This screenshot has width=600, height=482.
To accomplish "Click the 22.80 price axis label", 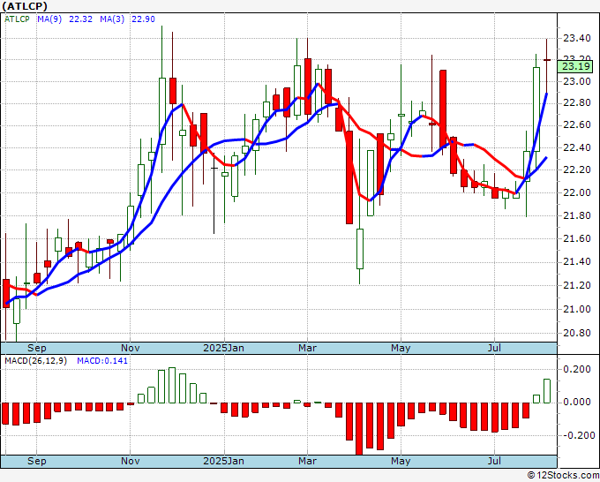I will pos(576,103).
